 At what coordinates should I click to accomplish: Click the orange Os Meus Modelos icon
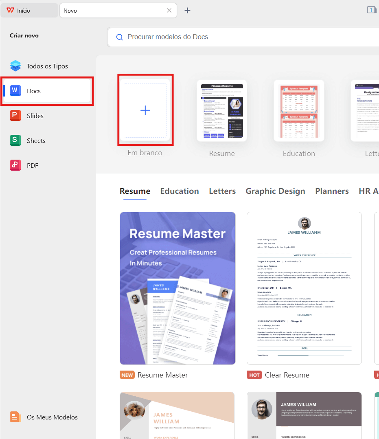click(15, 417)
